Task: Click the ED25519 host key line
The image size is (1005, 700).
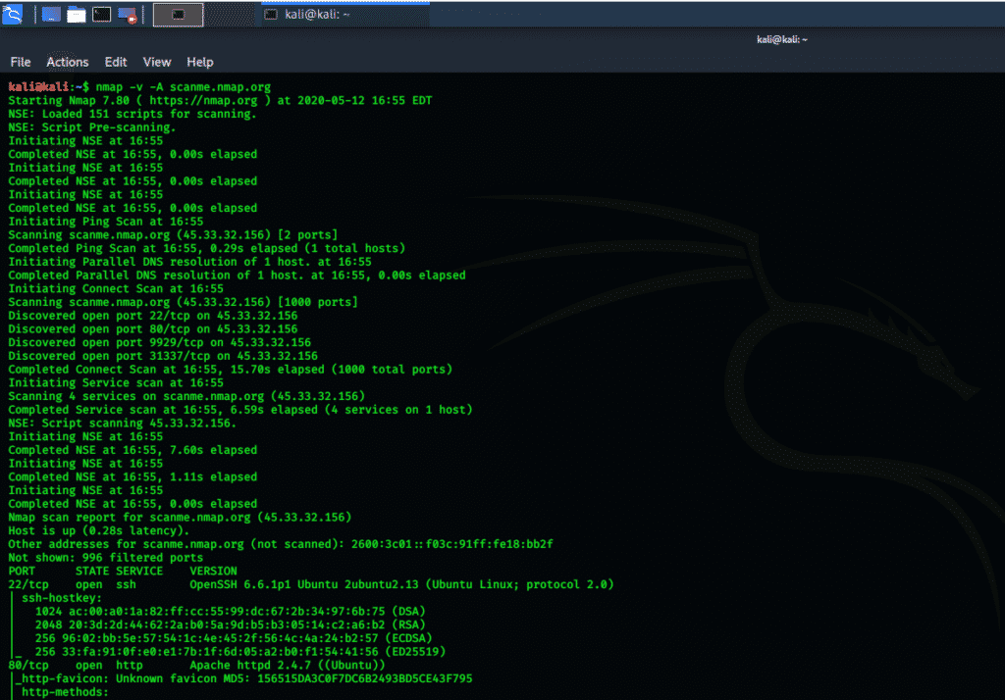Action: pos(240,652)
